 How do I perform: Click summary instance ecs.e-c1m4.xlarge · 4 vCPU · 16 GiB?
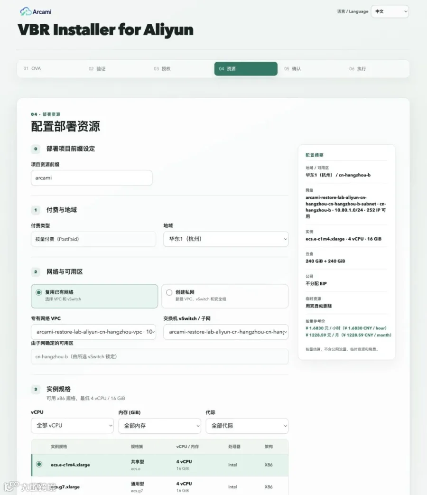[x=343, y=239]
